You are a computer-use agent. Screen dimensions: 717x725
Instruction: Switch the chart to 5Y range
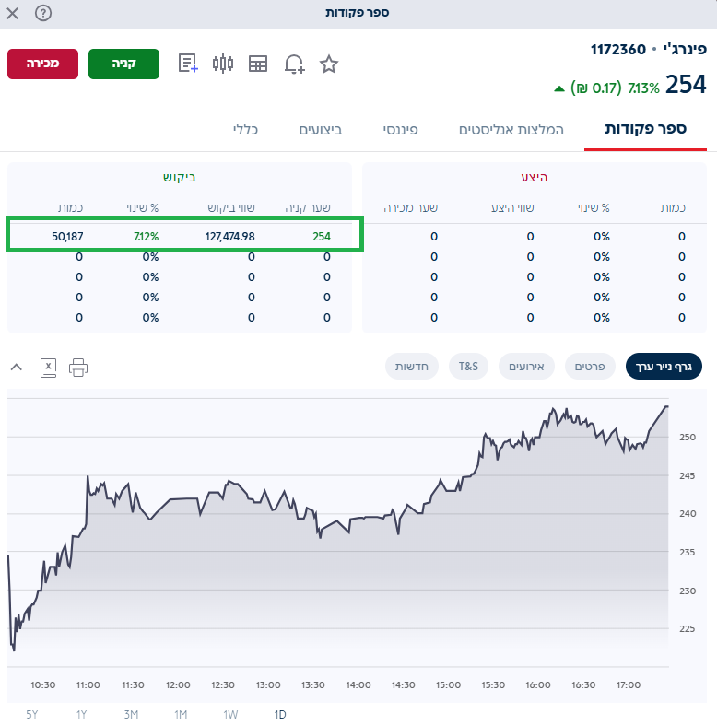[x=32, y=714]
